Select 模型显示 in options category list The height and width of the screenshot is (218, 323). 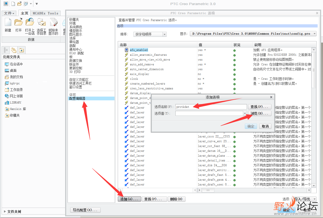(76, 31)
